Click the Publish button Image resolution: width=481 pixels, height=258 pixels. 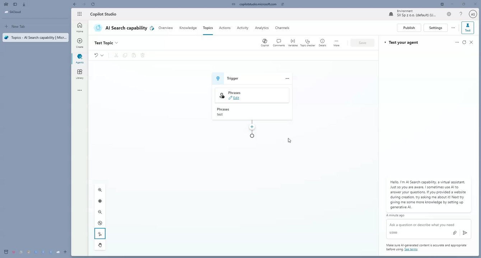409,28
